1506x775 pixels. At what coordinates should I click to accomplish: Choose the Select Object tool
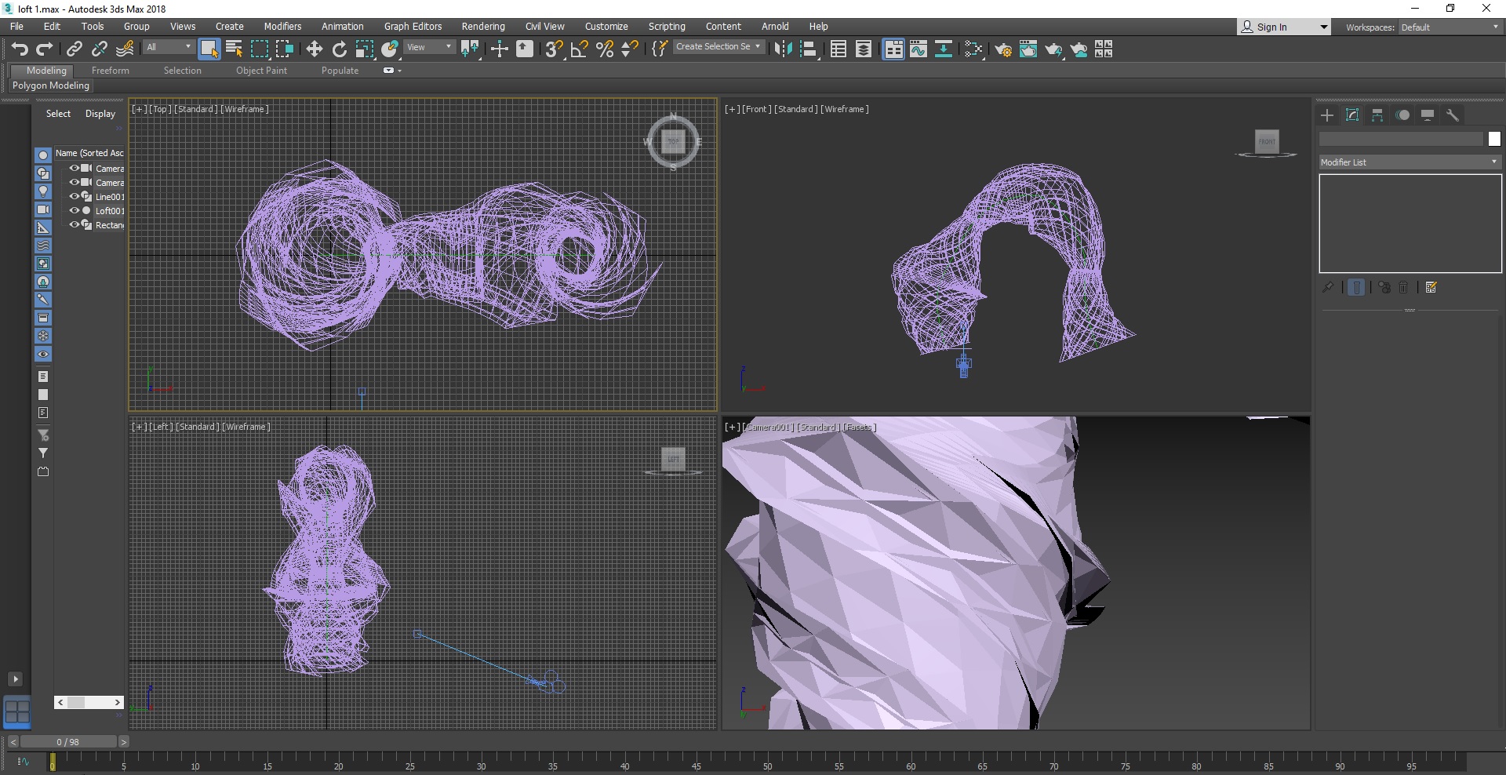click(x=209, y=49)
